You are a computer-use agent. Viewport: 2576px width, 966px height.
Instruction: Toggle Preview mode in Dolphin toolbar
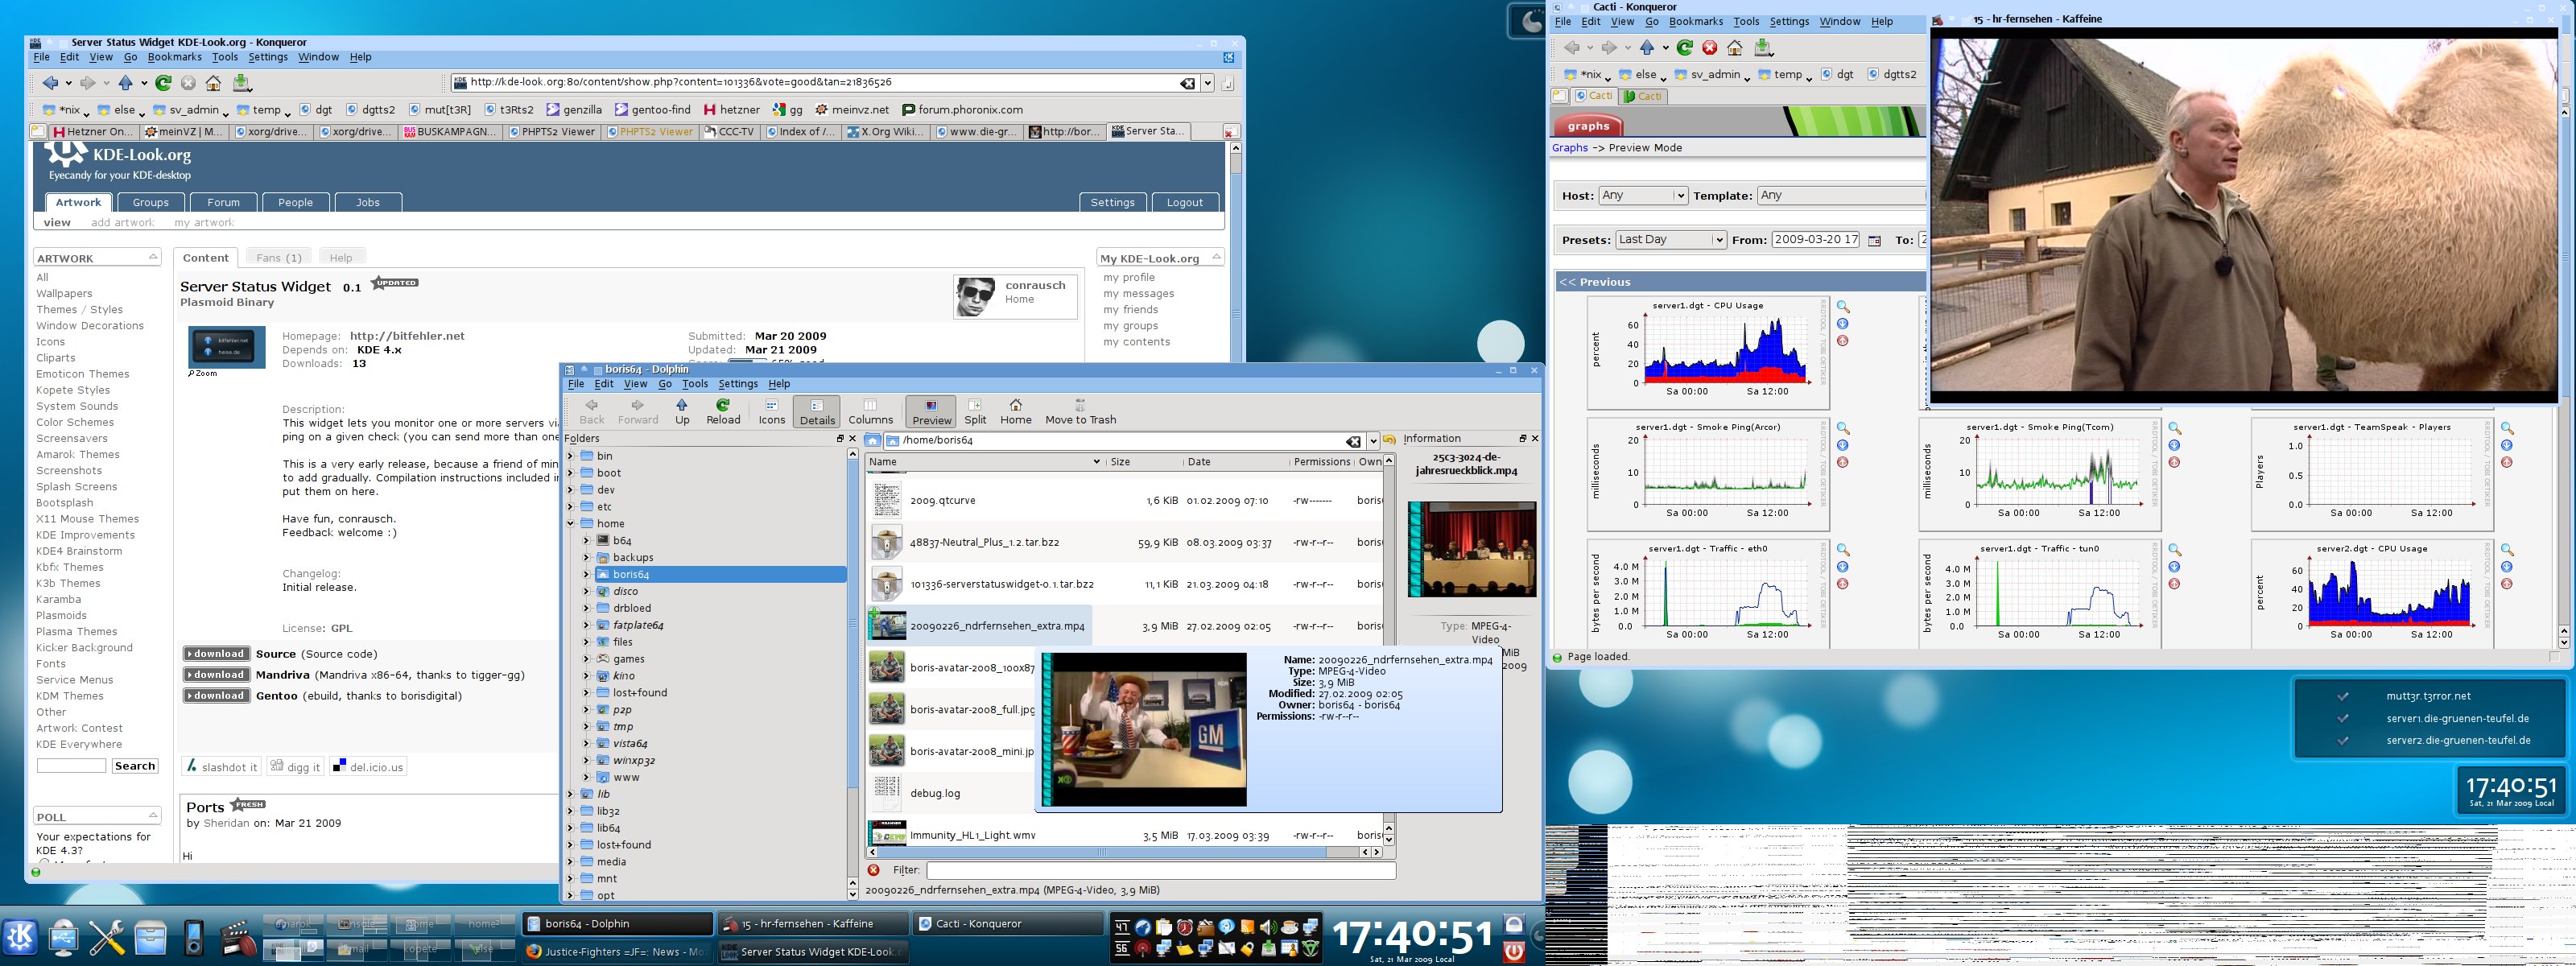931,410
